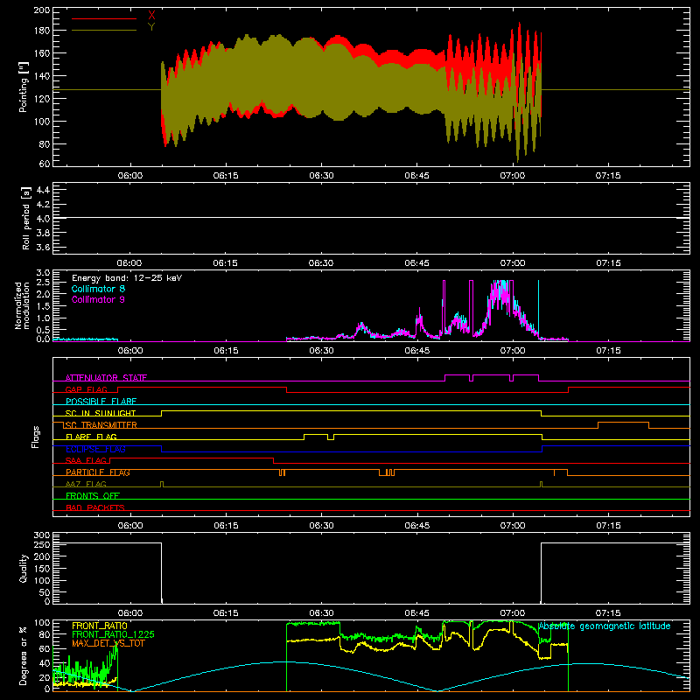The height and width of the screenshot is (700, 700).
Task: Click the blue 'ECLIPSE_FLAG' label
Action: click(95, 449)
